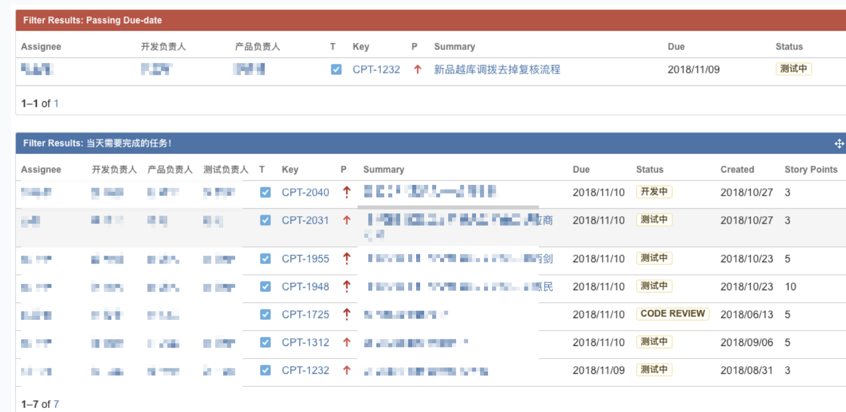Open issue CPT-1312
Screen dimensions: 846x412
[305, 342]
